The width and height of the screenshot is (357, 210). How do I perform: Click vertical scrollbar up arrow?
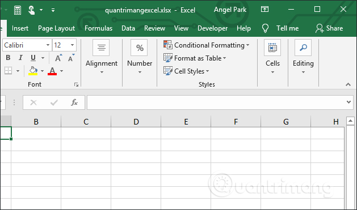[x=350, y=121]
